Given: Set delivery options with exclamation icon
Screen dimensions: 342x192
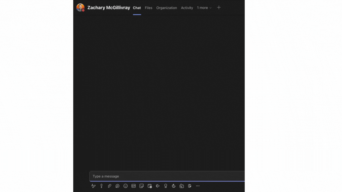Looking at the screenshot, I should [x=102, y=186].
